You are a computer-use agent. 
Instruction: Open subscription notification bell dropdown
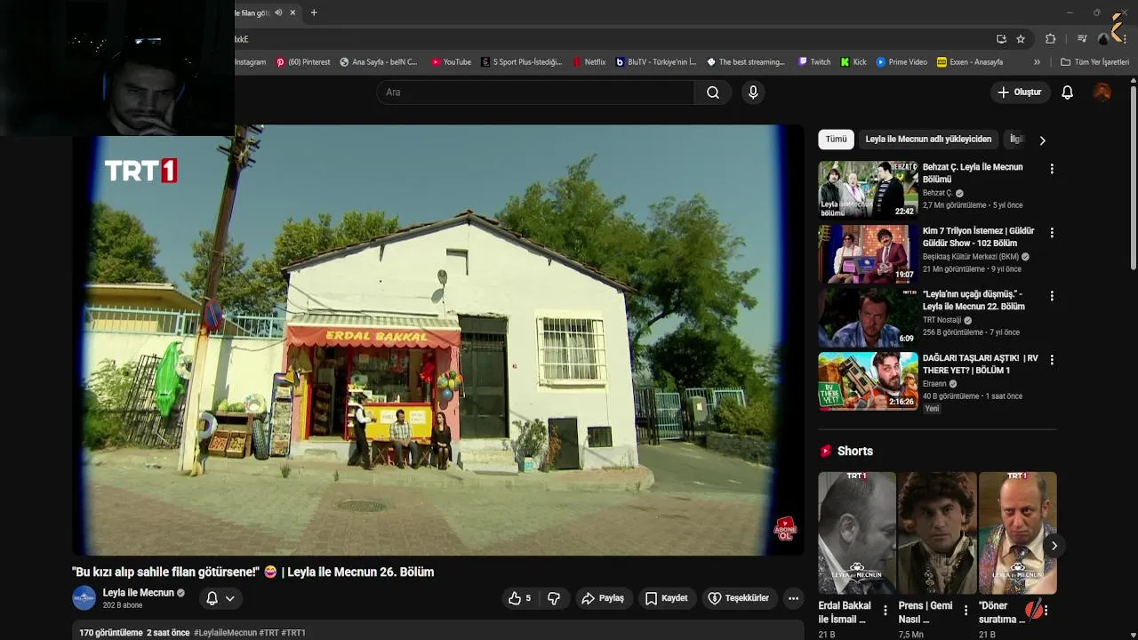[x=220, y=598]
